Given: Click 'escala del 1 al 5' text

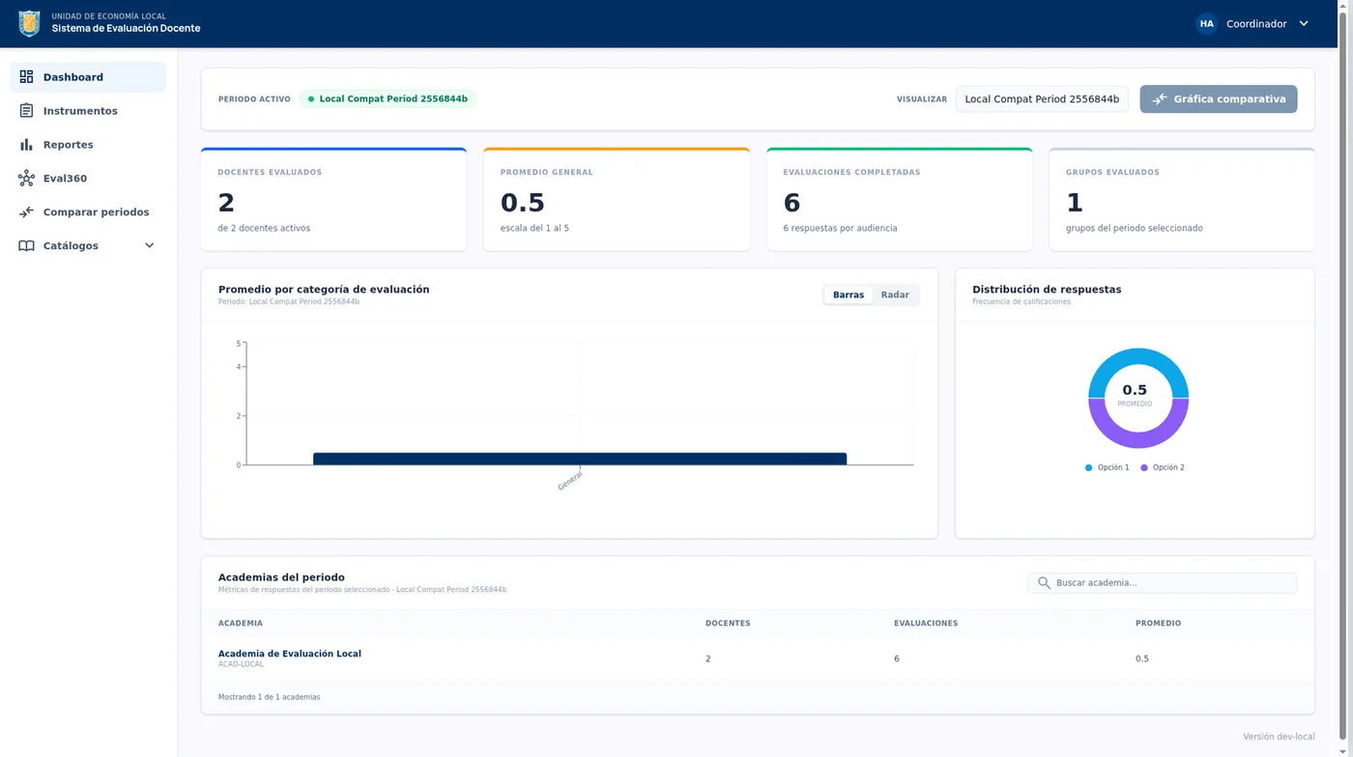Looking at the screenshot, I should click(x=534, y=229).
